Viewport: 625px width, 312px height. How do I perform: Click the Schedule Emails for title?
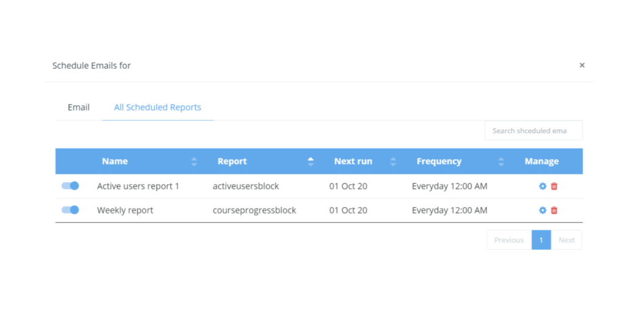tap(92, 66)
